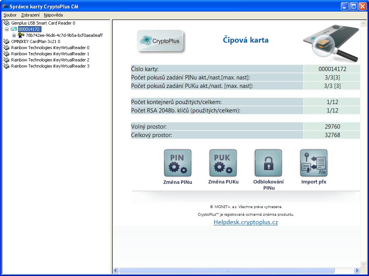Viewport: 369px width, 276px height.
Task: Click the horizontal scrollbar thumb
Action: [227, 270]
